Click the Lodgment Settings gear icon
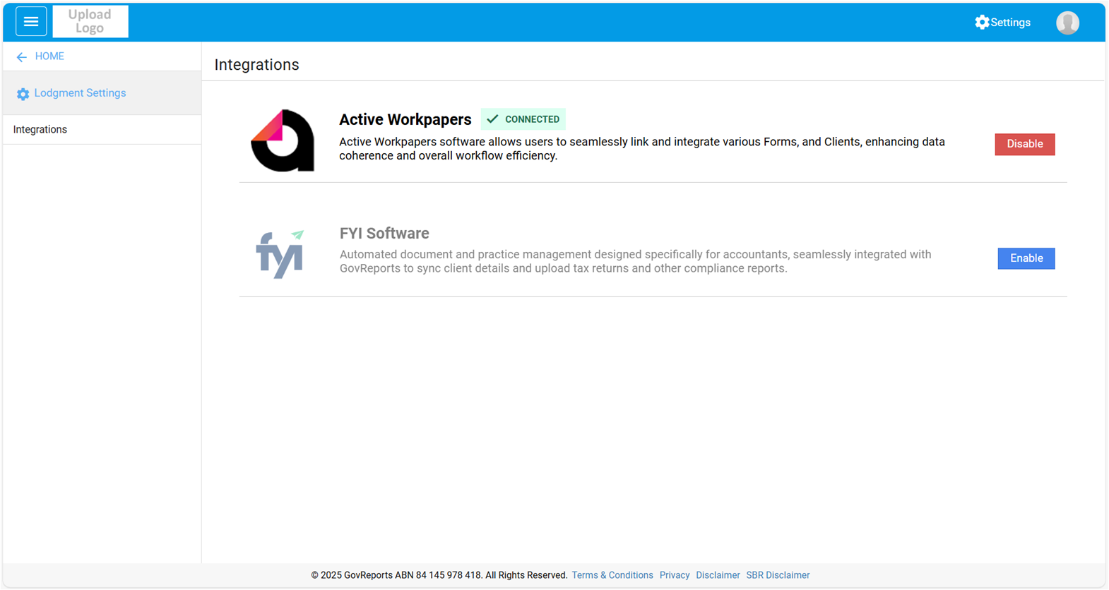 click(23, 94)
